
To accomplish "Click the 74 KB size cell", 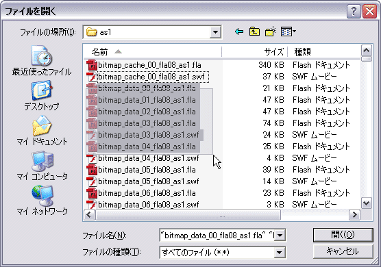I will tap(273, 123).
